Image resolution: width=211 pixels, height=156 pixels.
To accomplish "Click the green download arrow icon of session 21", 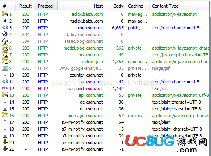I will click(5, 149).
